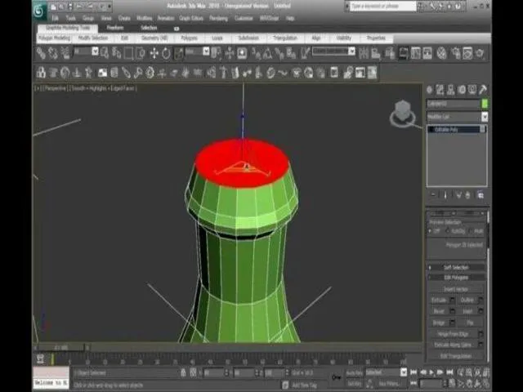Screen dimensions: 523x392
Task: Click the selection lock icon in status bar
Action: (336, 376)
